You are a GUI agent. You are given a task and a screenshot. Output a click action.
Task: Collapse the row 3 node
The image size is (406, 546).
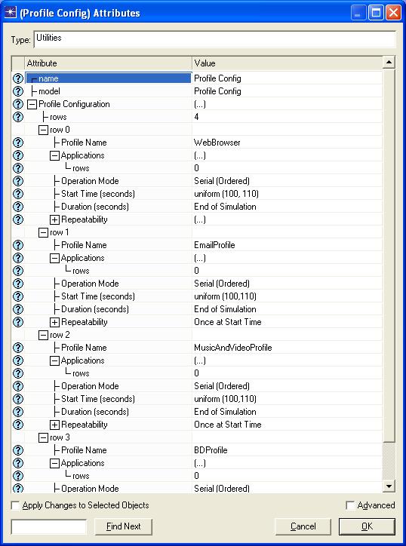[x=43, y=437]
